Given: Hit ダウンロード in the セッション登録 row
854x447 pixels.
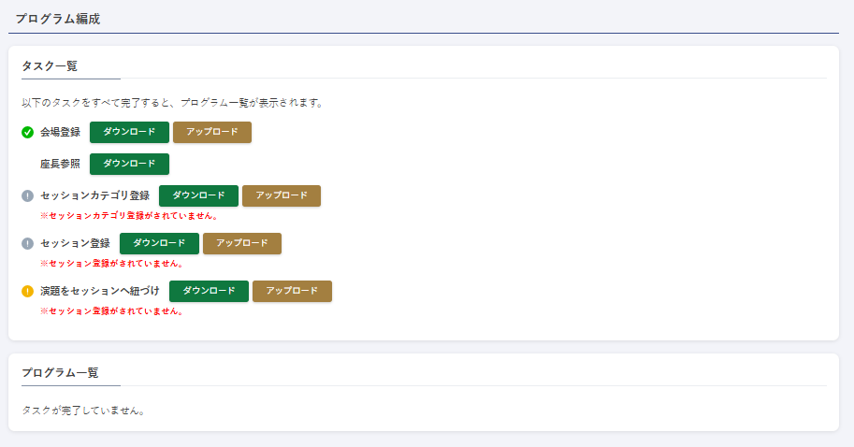Looking at the screenshot, I should 159,243.
